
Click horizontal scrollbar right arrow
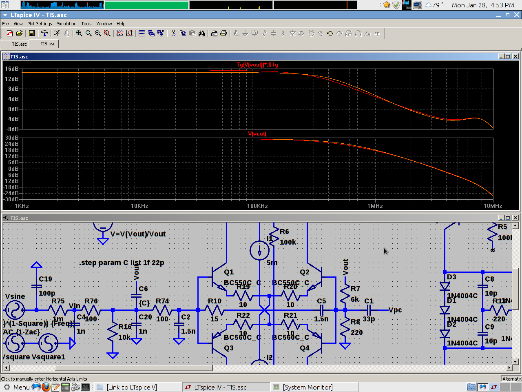(509, 368)
